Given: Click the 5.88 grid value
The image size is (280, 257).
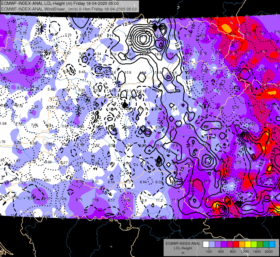Looking at the screenshot, I should click(x=96, y=163).
